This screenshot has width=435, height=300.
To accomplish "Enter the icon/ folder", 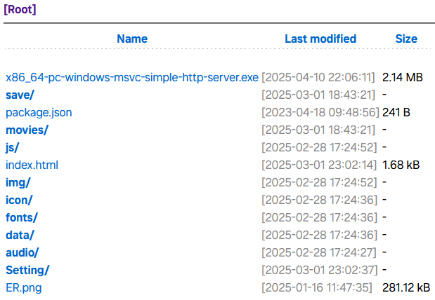I will click(19, 200).
